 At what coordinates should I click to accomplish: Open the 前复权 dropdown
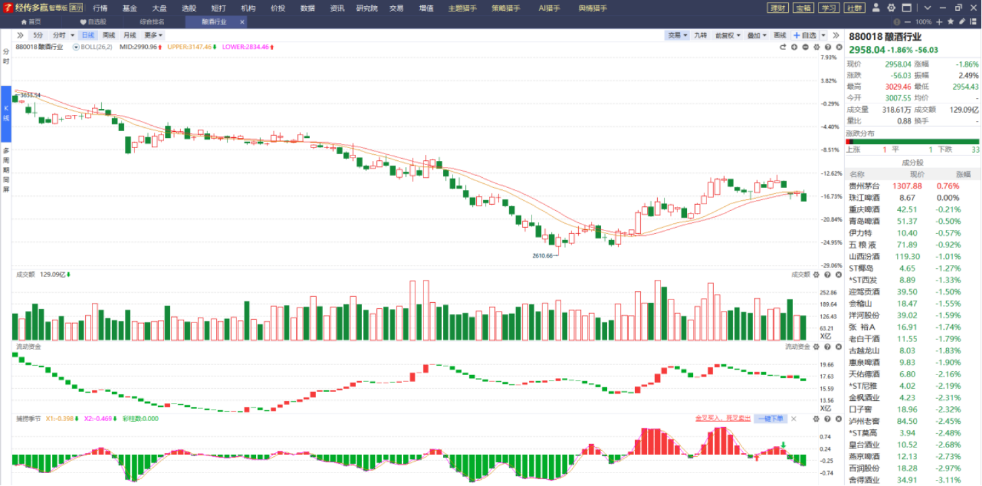click(x=728, y=35)
